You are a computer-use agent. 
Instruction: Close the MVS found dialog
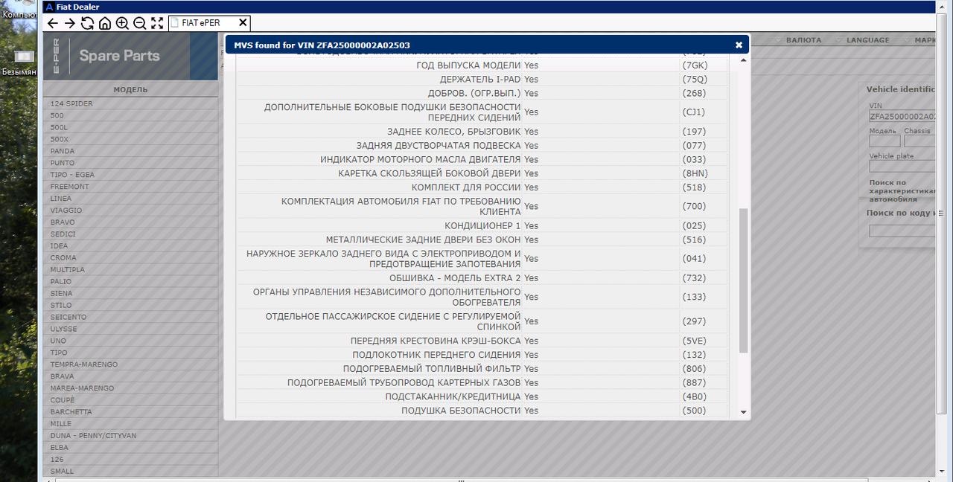point(739,45)
